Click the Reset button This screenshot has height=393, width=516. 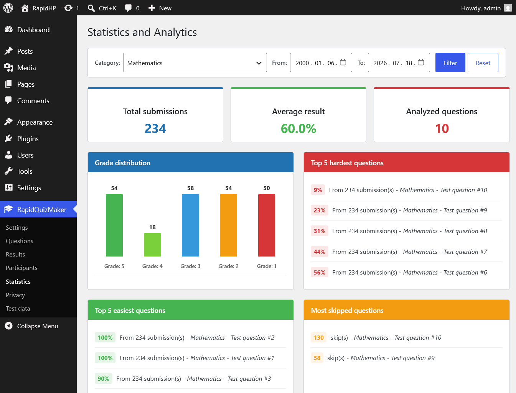(483, 62)
